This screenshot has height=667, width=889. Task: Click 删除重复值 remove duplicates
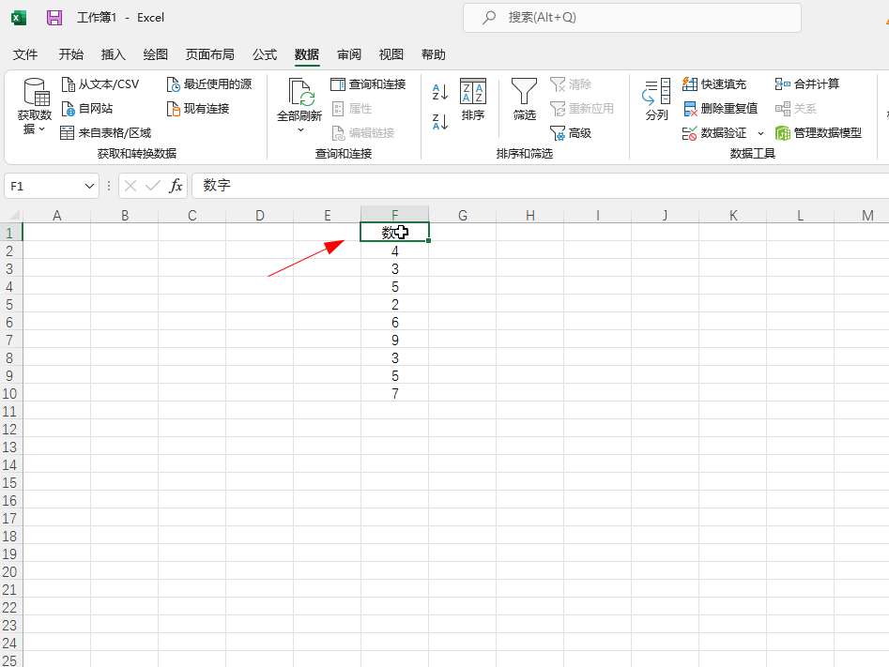[720, 109]
